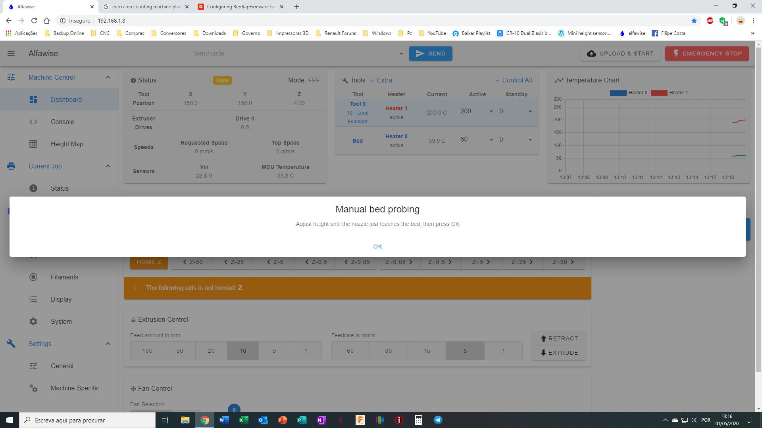Reload the page in Chrome
The width and height of the screenshot is (762, 428).
coord(34,21)
